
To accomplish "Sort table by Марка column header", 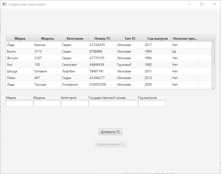I will (19, 38).
